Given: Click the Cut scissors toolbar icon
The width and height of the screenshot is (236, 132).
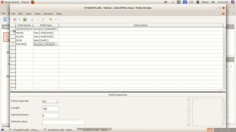Looking at the screenshot, I should pyautogui.click(x=32, y=19).
